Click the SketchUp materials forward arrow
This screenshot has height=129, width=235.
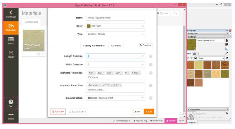(192, 58)
